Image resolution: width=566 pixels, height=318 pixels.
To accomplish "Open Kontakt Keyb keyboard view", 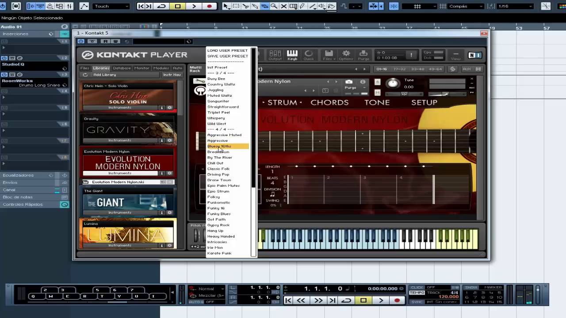I will (x=292, y=55).
